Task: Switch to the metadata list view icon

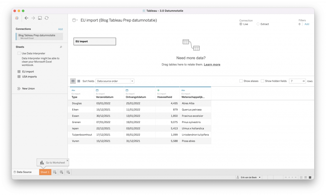Action: [79, 81]
